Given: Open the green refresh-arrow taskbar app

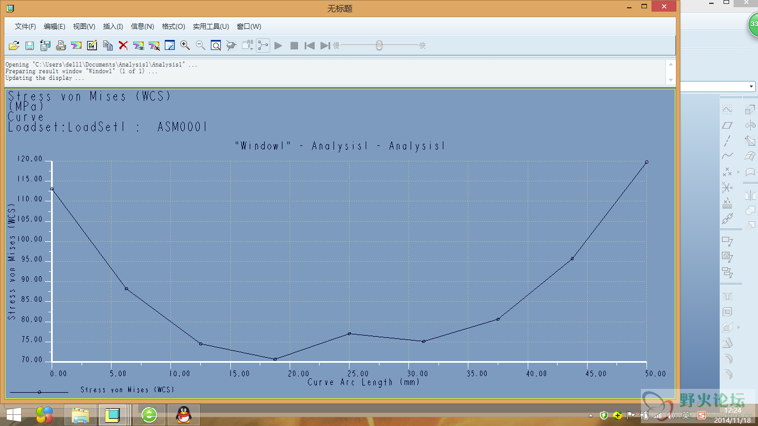Looking at the screenshot, I should pos(149,415).
